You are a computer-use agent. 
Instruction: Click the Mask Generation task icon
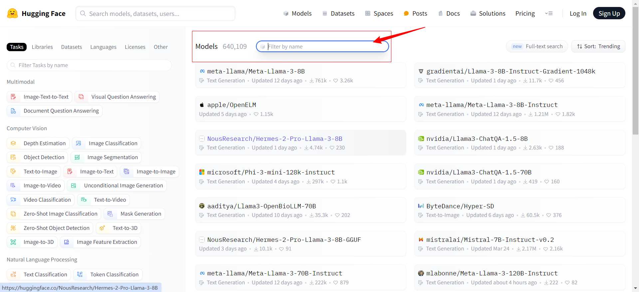(x=110, y=214)
